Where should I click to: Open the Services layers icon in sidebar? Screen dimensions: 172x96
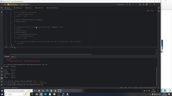tap(2, 72)
